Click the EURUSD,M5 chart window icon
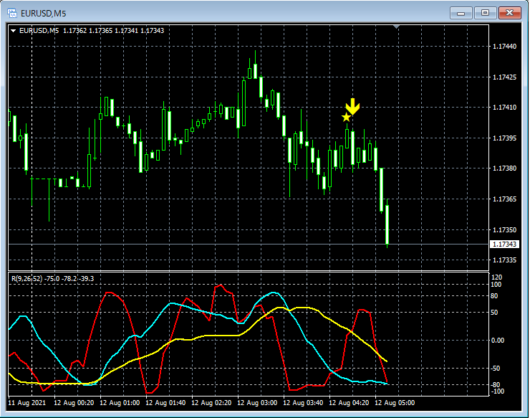Viewport: 530px width, 418px height. click(x=12, y=13)
